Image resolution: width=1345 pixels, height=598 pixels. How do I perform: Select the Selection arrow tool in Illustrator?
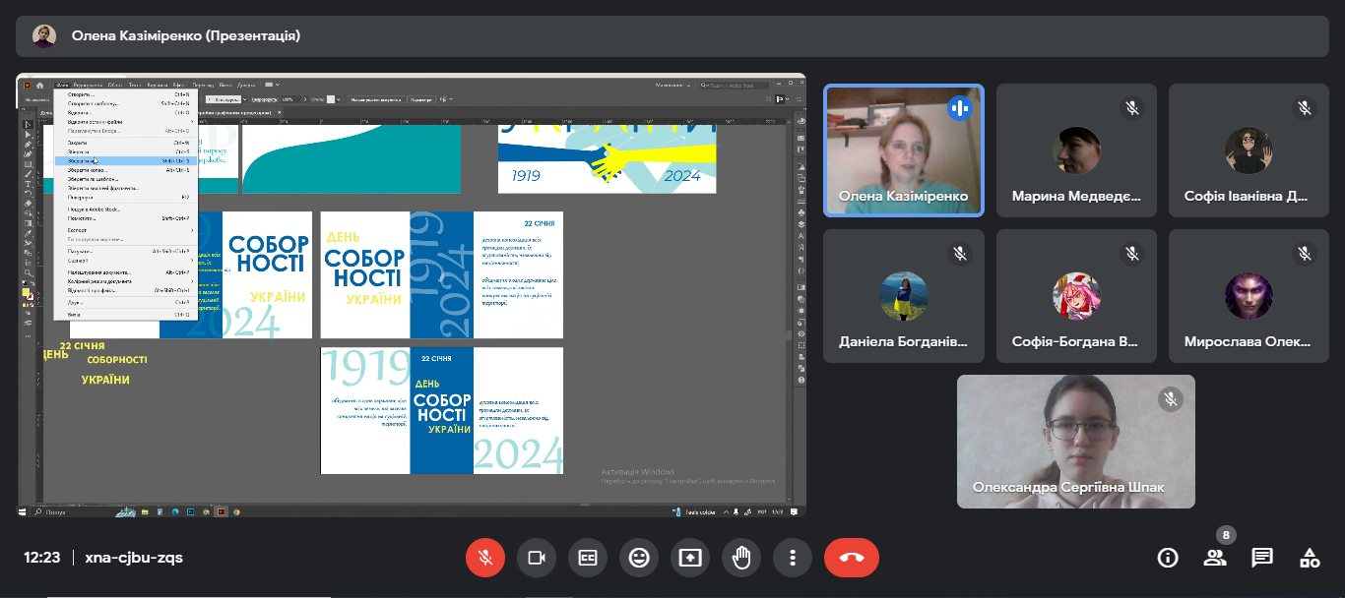pos(29,125)
